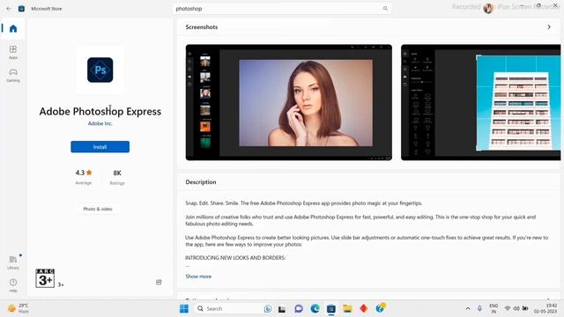Screen dimensions: 564x317
Task: Open File Explorer from taskbar
Action: (347, 309)
